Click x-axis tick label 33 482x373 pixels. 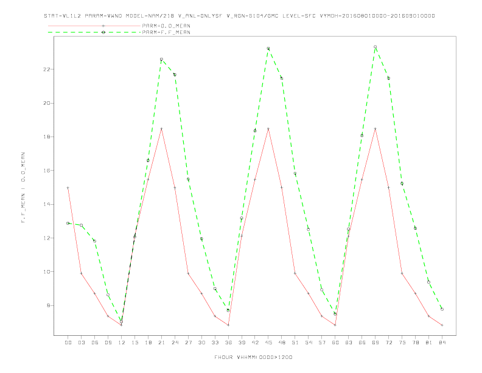tap(215, 343)
